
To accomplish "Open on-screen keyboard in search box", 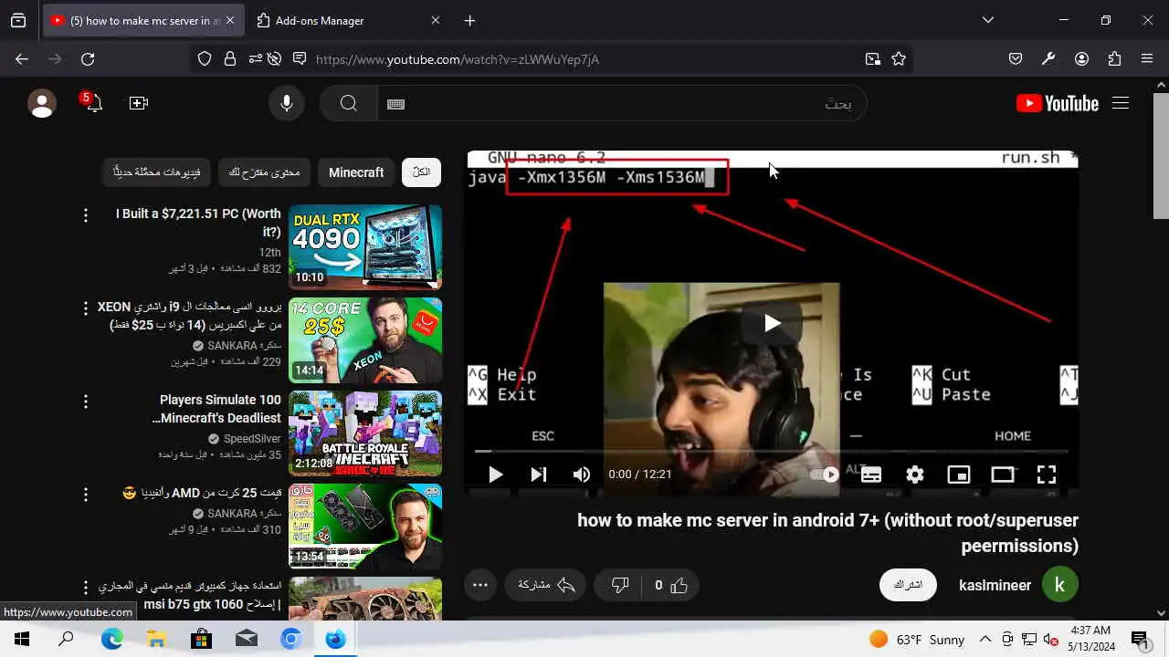I will 395,104.
